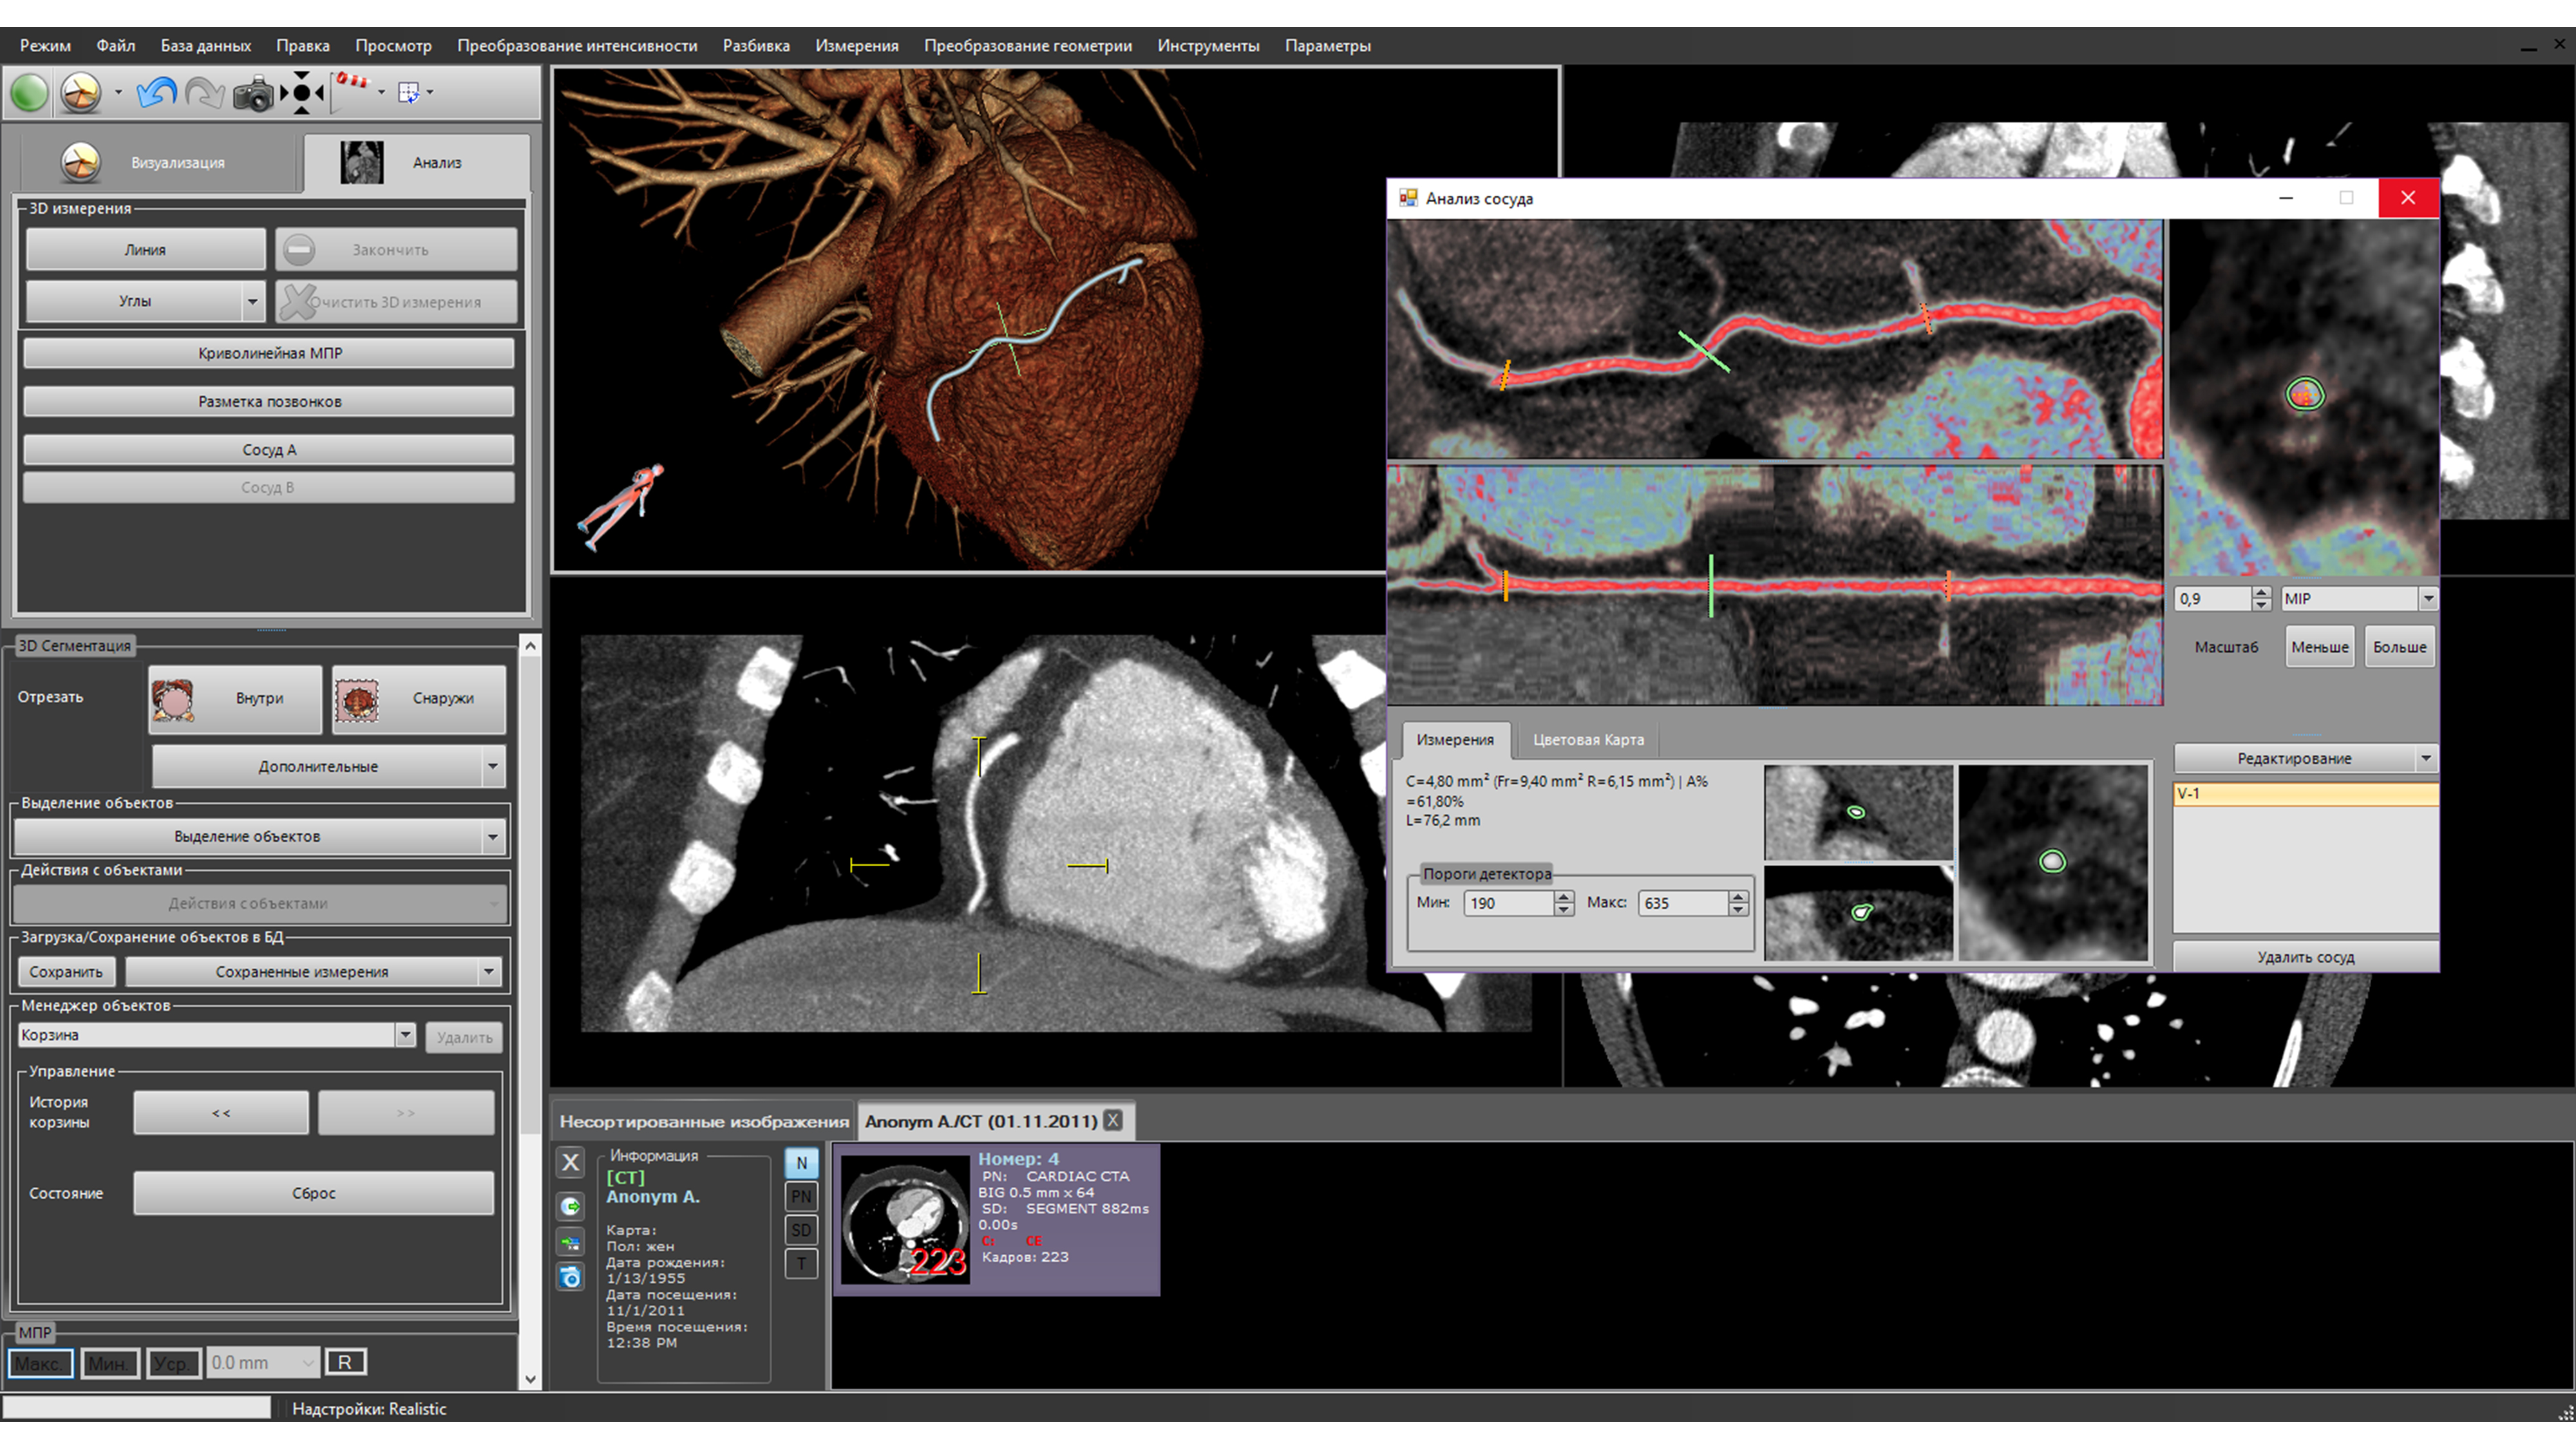Toggle the SD series label button
The width and height of the screenshot is (2576, 1449).
point(801,1230)
